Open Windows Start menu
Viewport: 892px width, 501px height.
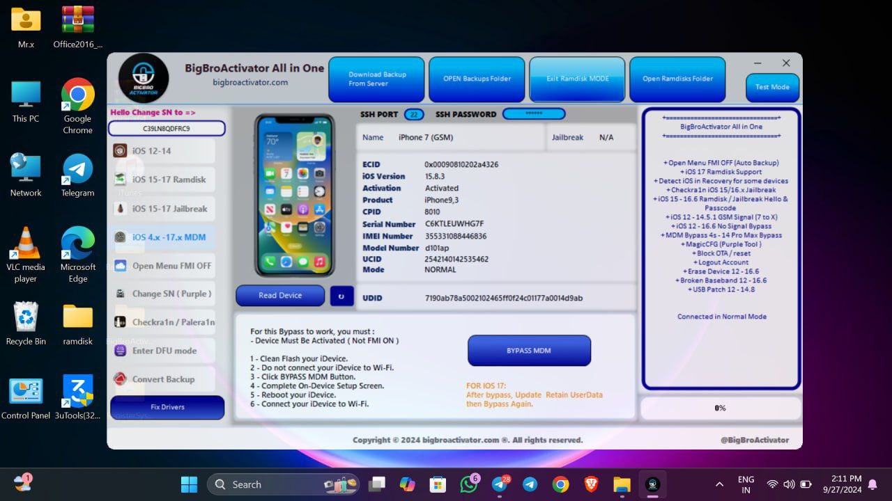(189, 484)
